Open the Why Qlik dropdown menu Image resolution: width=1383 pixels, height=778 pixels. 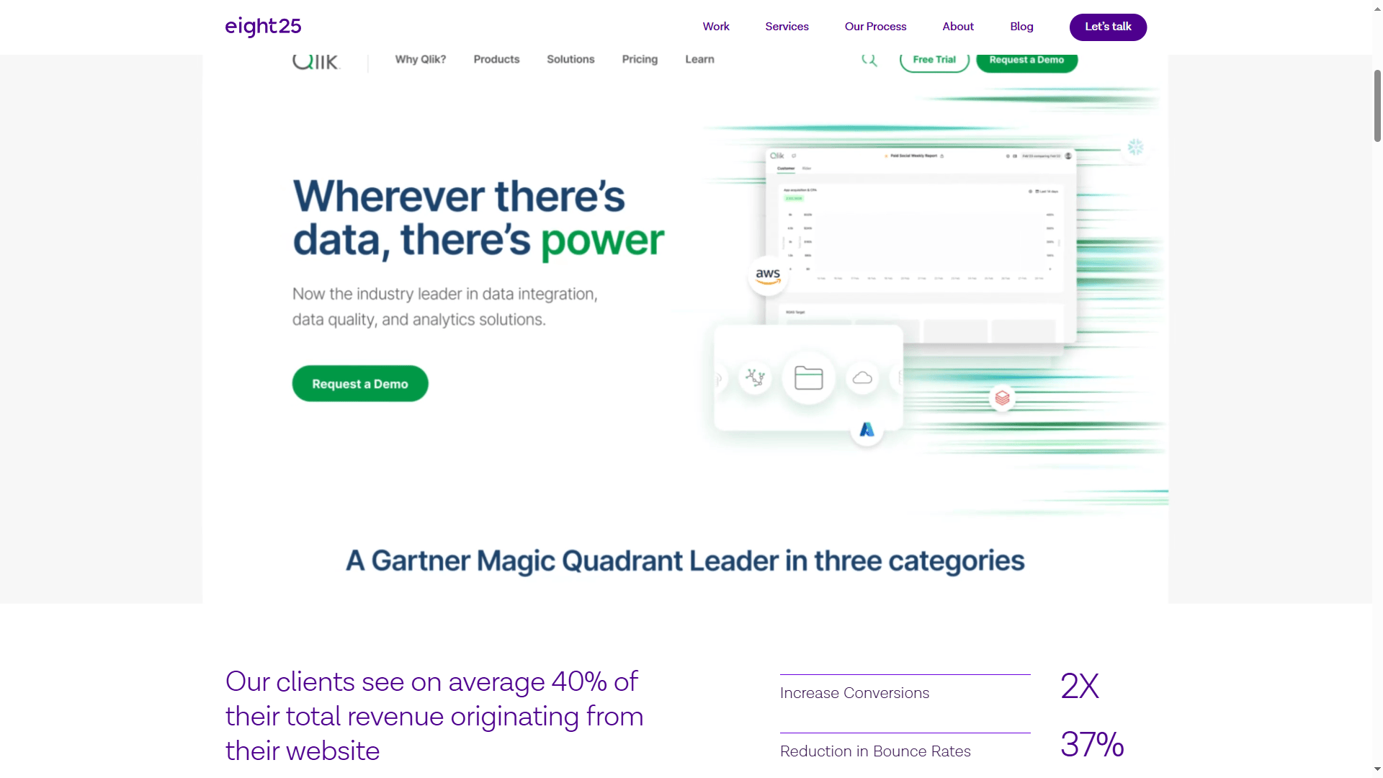click(x=420, y=59)
